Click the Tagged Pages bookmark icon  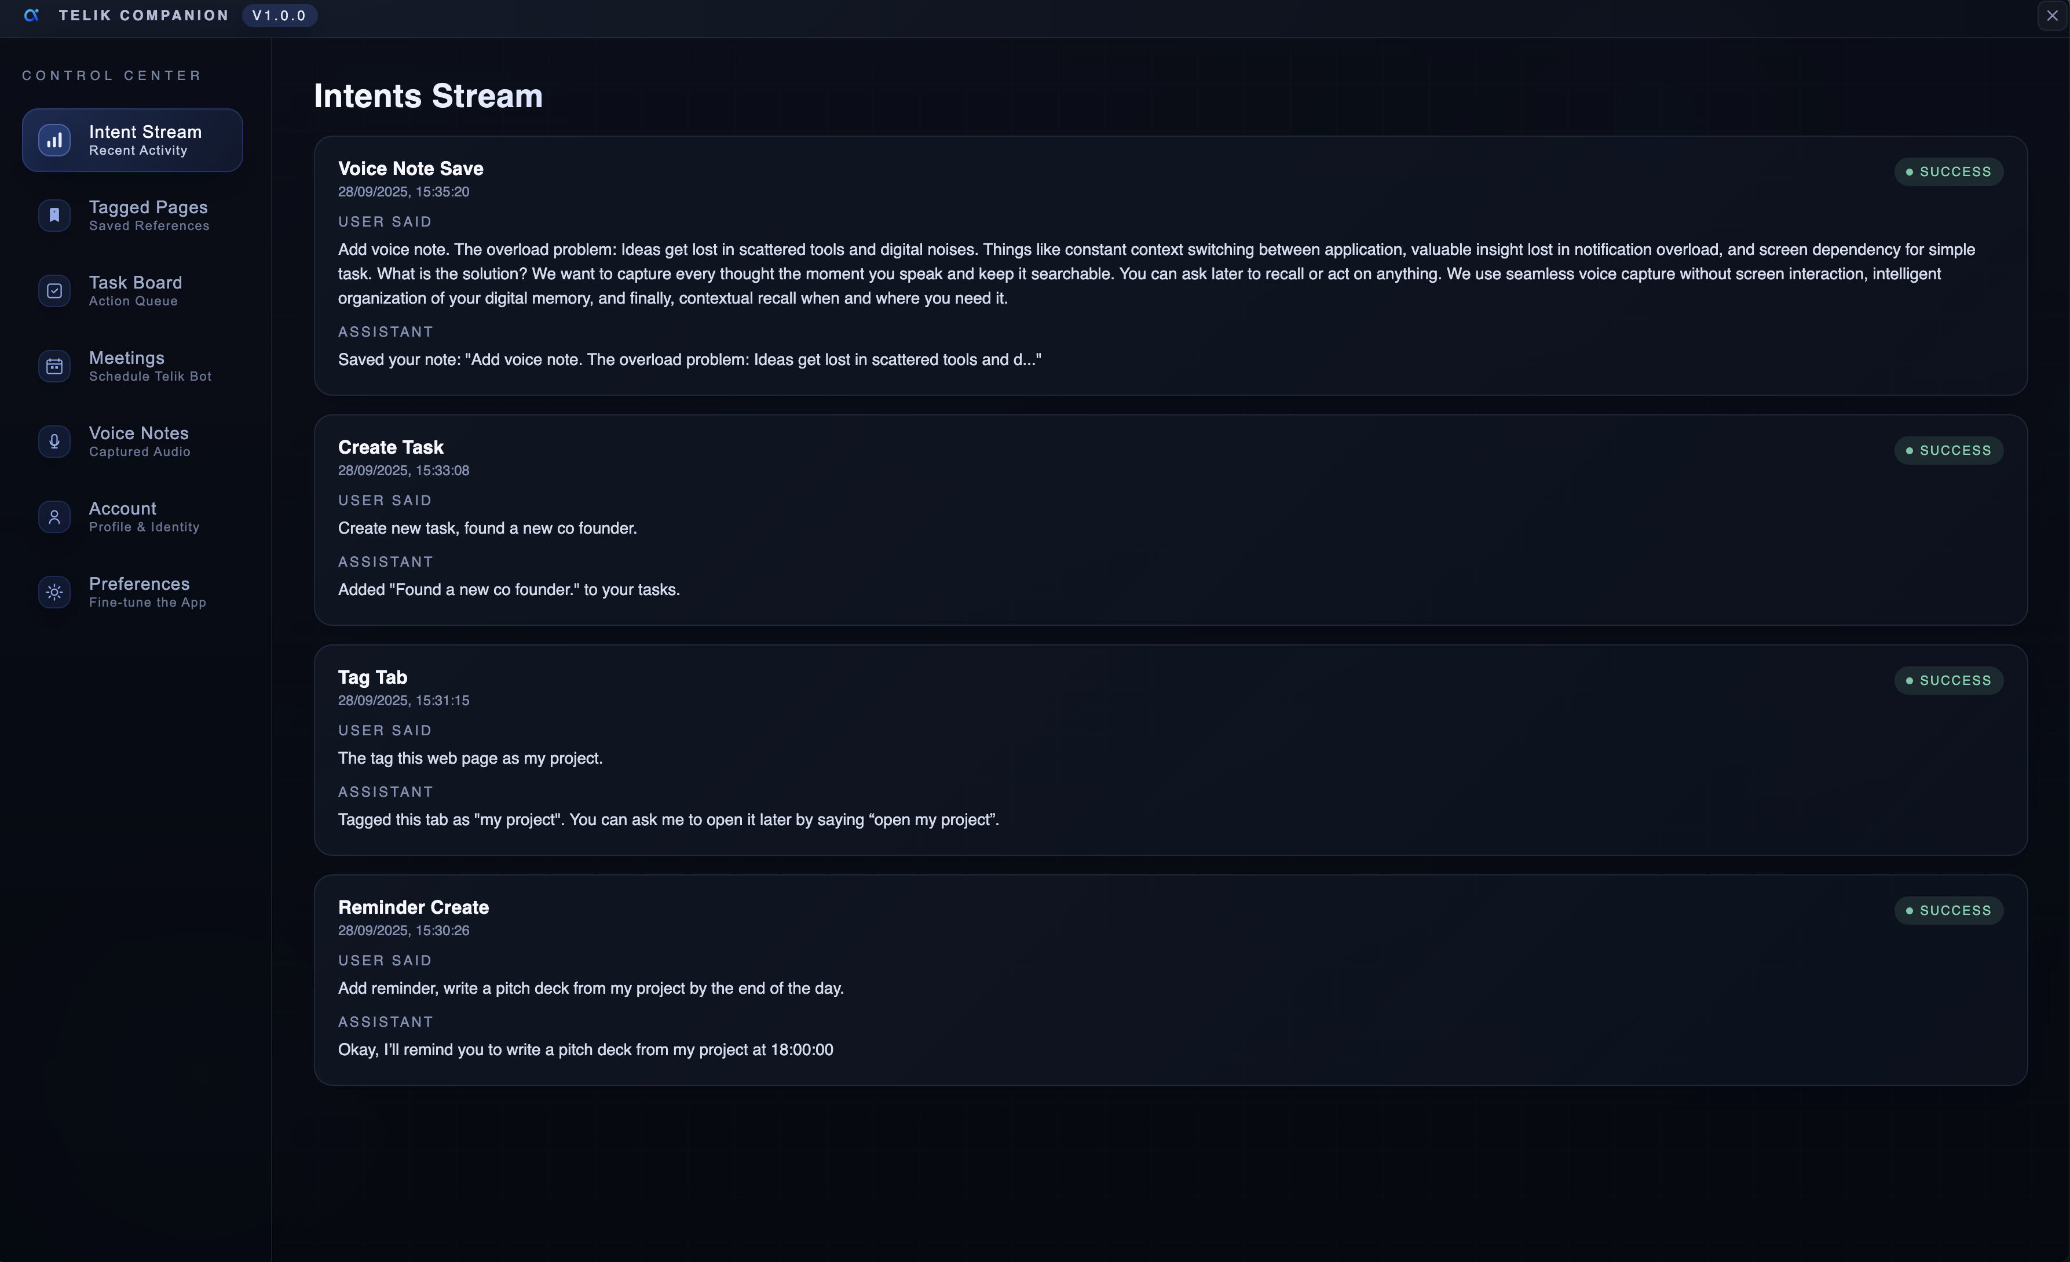click(54, 215)
